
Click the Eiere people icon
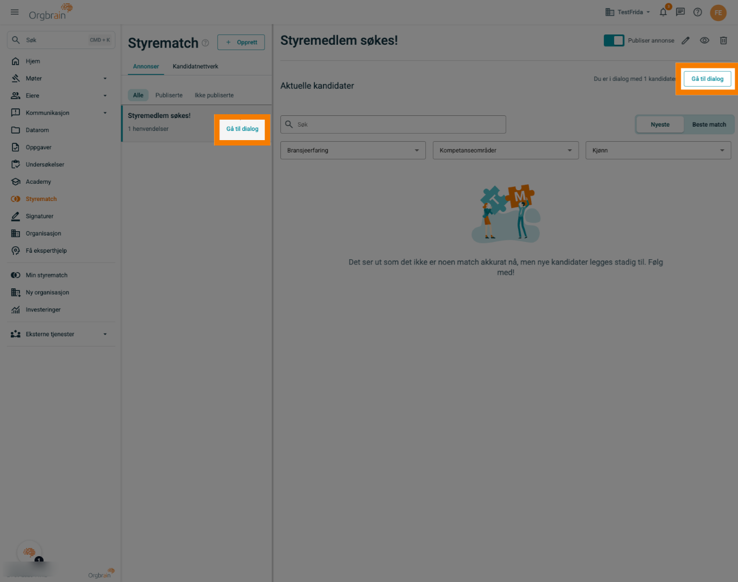click(16, 96)
